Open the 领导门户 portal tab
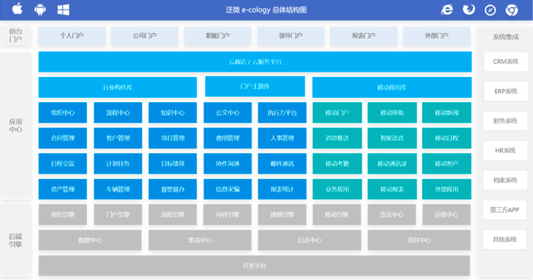This screenshot has width=533, height=280. (290, 36)
